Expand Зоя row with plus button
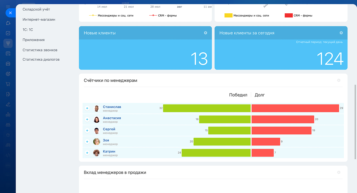This screenshot has height=193, width=357. 87,142
